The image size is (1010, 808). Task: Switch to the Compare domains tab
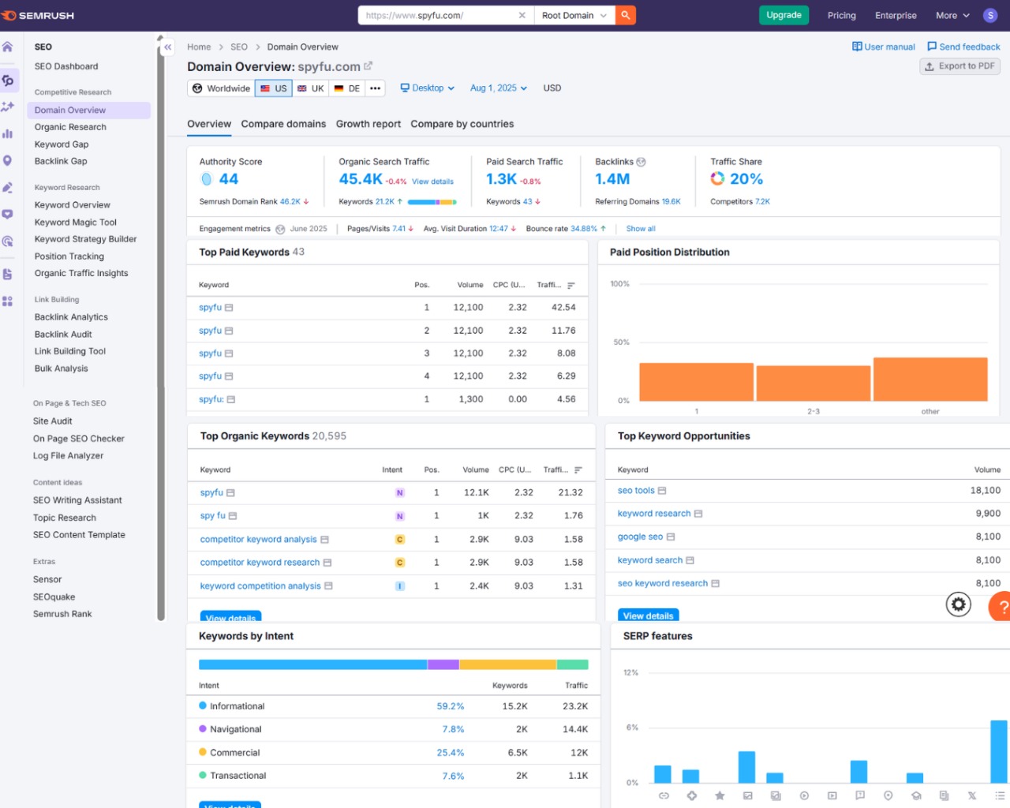pyautogui.click(x=283, y=124)
